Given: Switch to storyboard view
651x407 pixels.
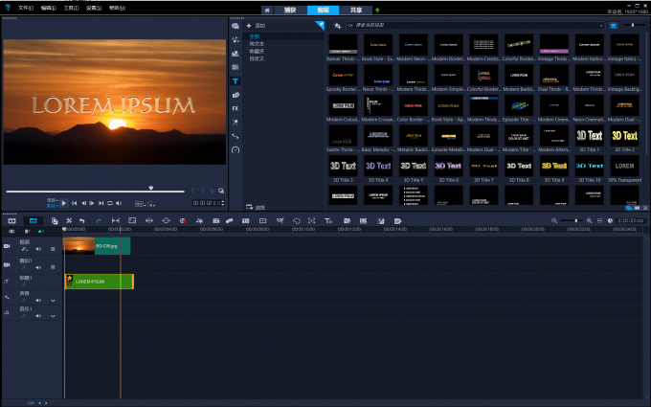Looking at the screenshot, I should click(x=12, y=221).
